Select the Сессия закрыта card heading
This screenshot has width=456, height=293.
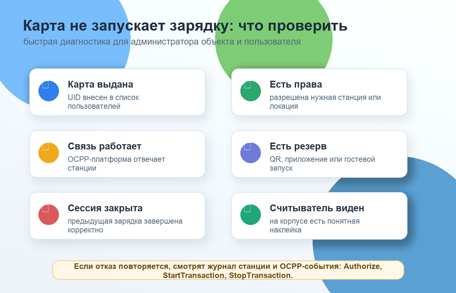click(x=105, y=208)
